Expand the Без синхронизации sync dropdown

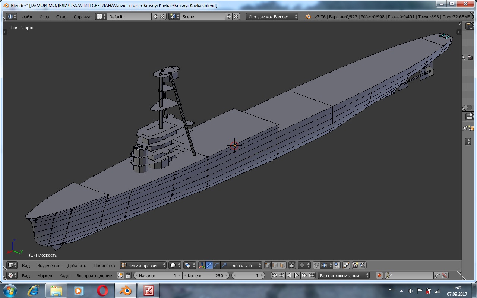(x=344, y=276)
